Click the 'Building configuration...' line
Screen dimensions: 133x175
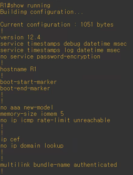pos(42,12)
